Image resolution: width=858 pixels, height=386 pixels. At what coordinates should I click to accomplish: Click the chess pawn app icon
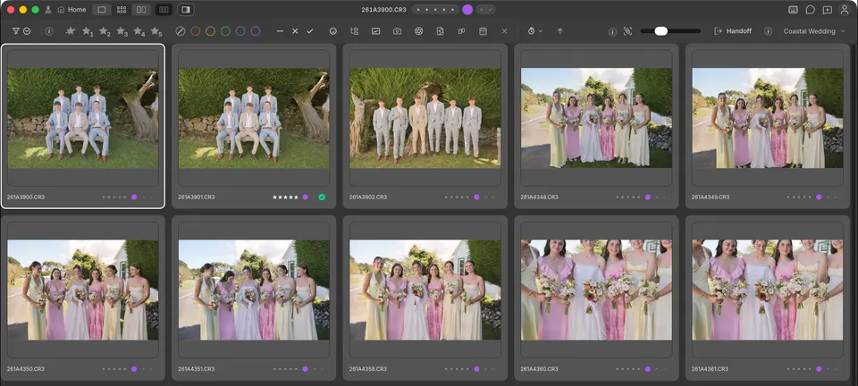coord(48,9)
